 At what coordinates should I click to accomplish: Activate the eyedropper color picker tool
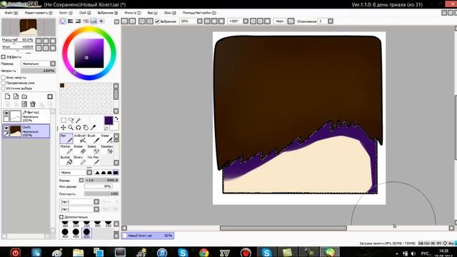pos(93,128)
